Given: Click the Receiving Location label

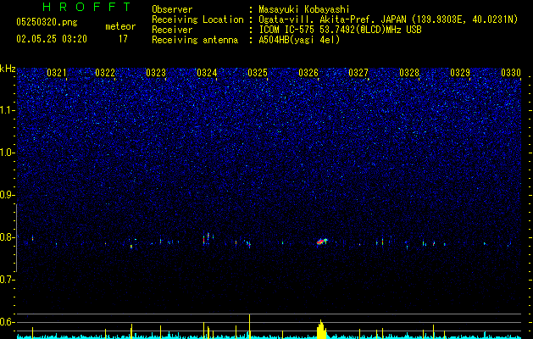Looking at the screenshot, I should tap(197, 19).
